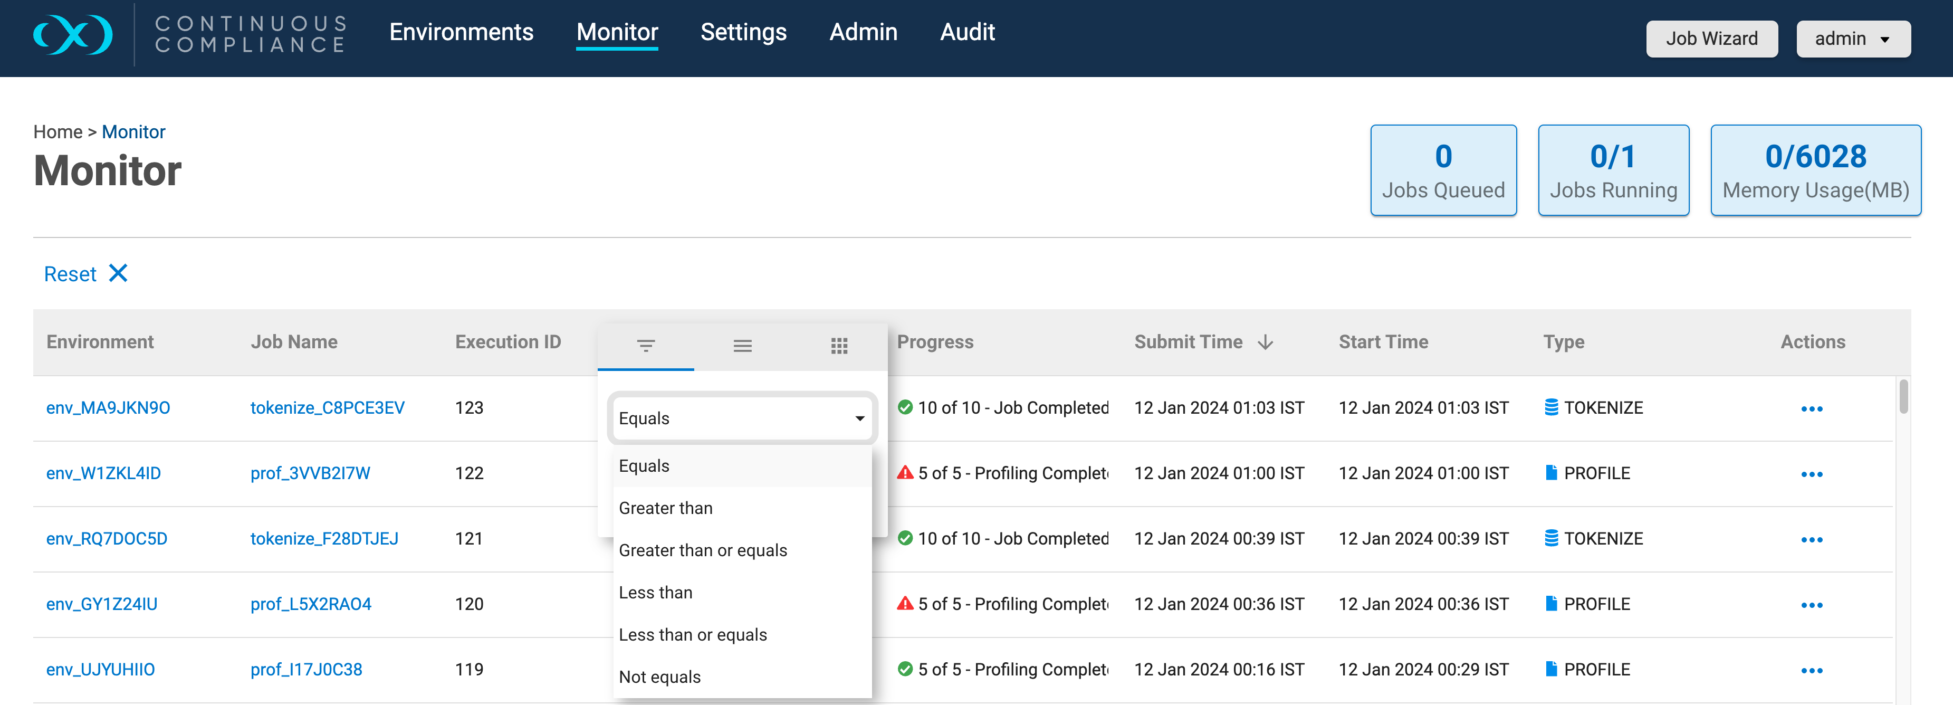Click the Reset X icon
The width and height of the screenshot is (1953, 705).
click(x=118, y=273)
